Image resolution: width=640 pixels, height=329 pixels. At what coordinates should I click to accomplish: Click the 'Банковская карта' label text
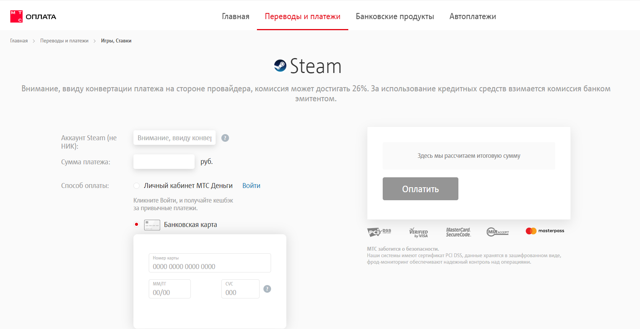[x=190, y=225]
